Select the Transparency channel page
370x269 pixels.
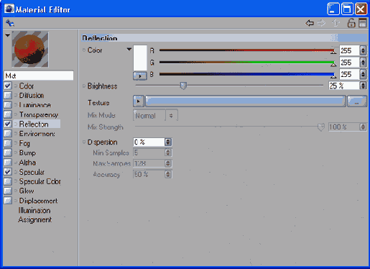[39, 114]
